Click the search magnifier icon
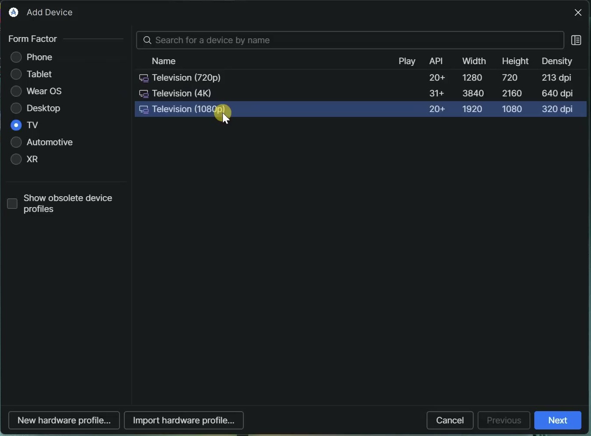This screenshot has width=591, height=436. coord(148,41)
